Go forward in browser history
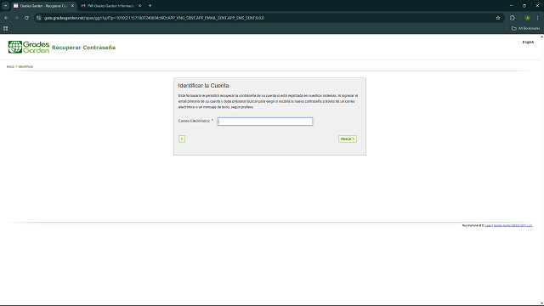This screenshot has width=544, height=306. point(16,18)
